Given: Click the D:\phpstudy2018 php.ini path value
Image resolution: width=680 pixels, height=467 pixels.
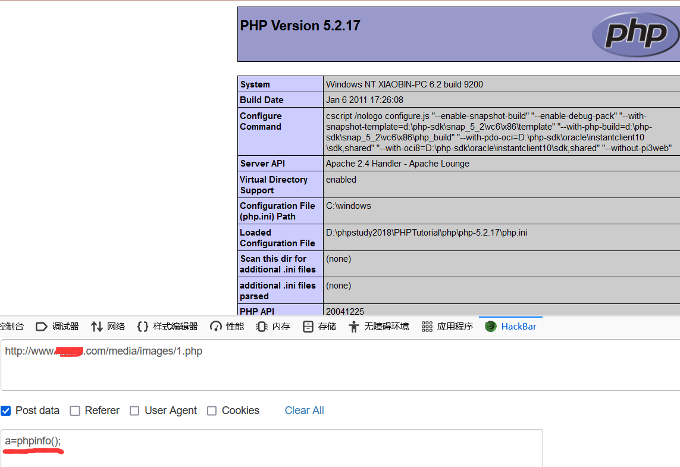Looking at the screenshot, I should 427,233.
